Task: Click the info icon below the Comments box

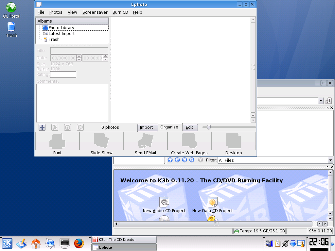Action: pyautogui.click(x=67, y=127)
